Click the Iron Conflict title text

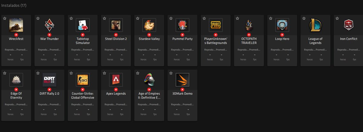(349, 39)
